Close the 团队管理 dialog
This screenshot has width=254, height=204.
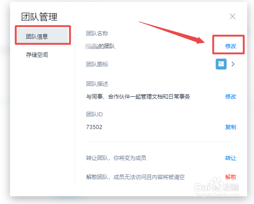coord(233,16)
